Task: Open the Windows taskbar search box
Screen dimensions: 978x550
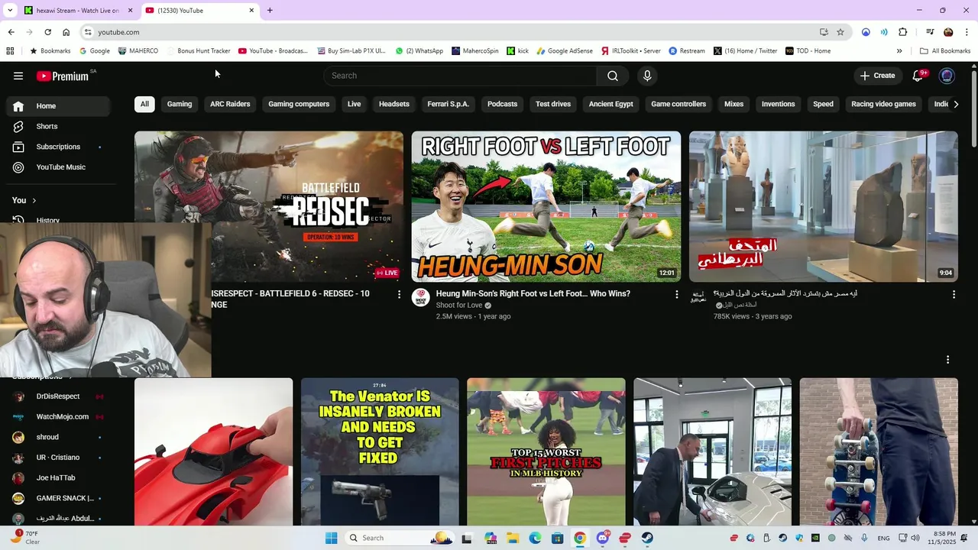Action: 400,538
